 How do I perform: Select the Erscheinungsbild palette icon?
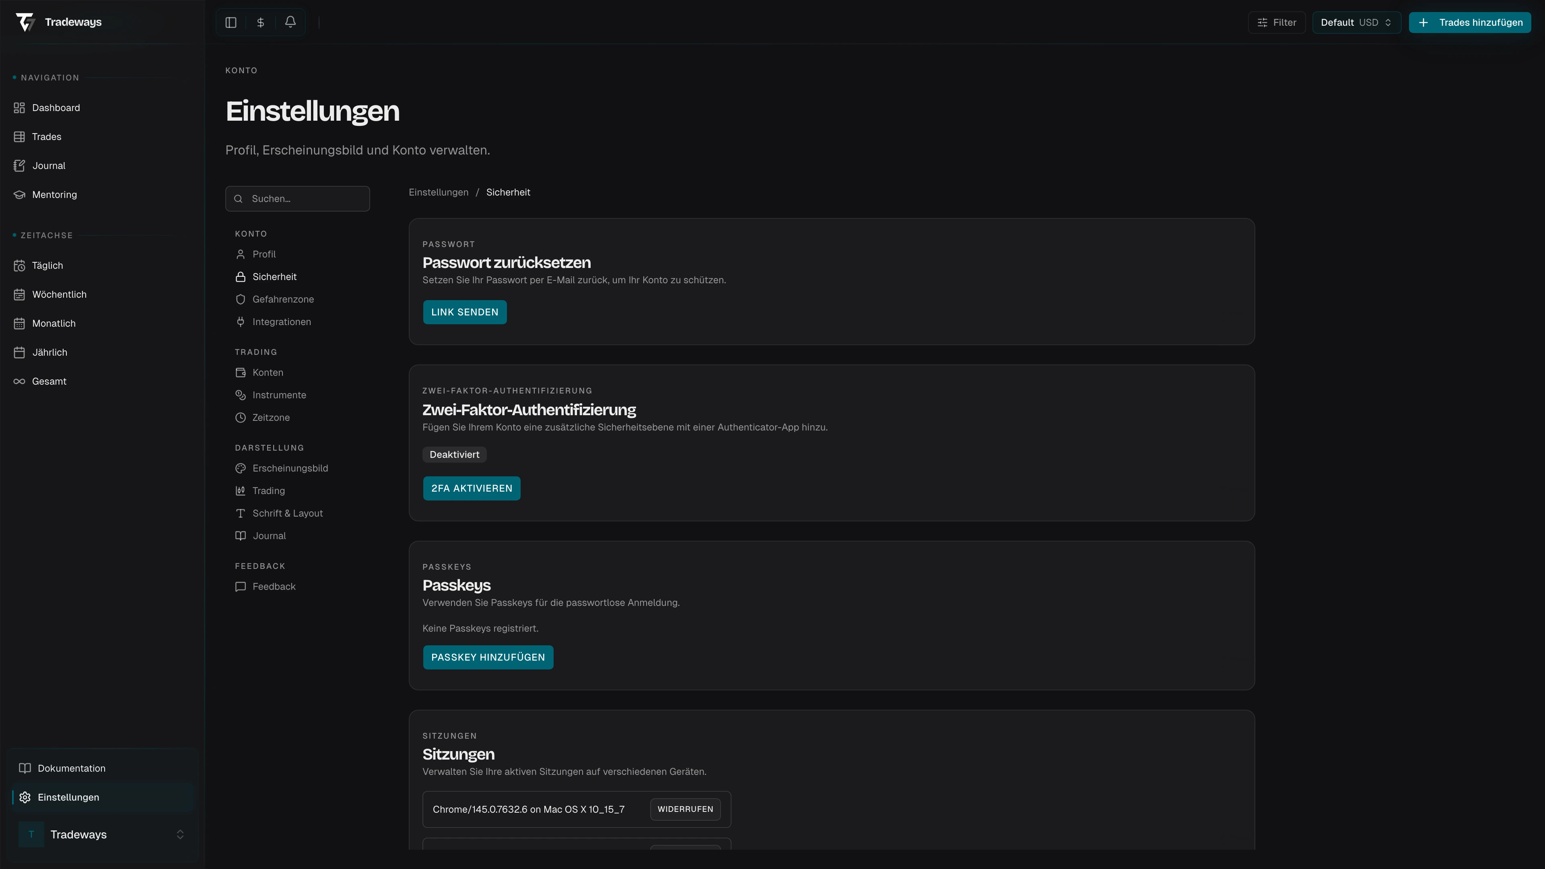[x=241, y=468]
